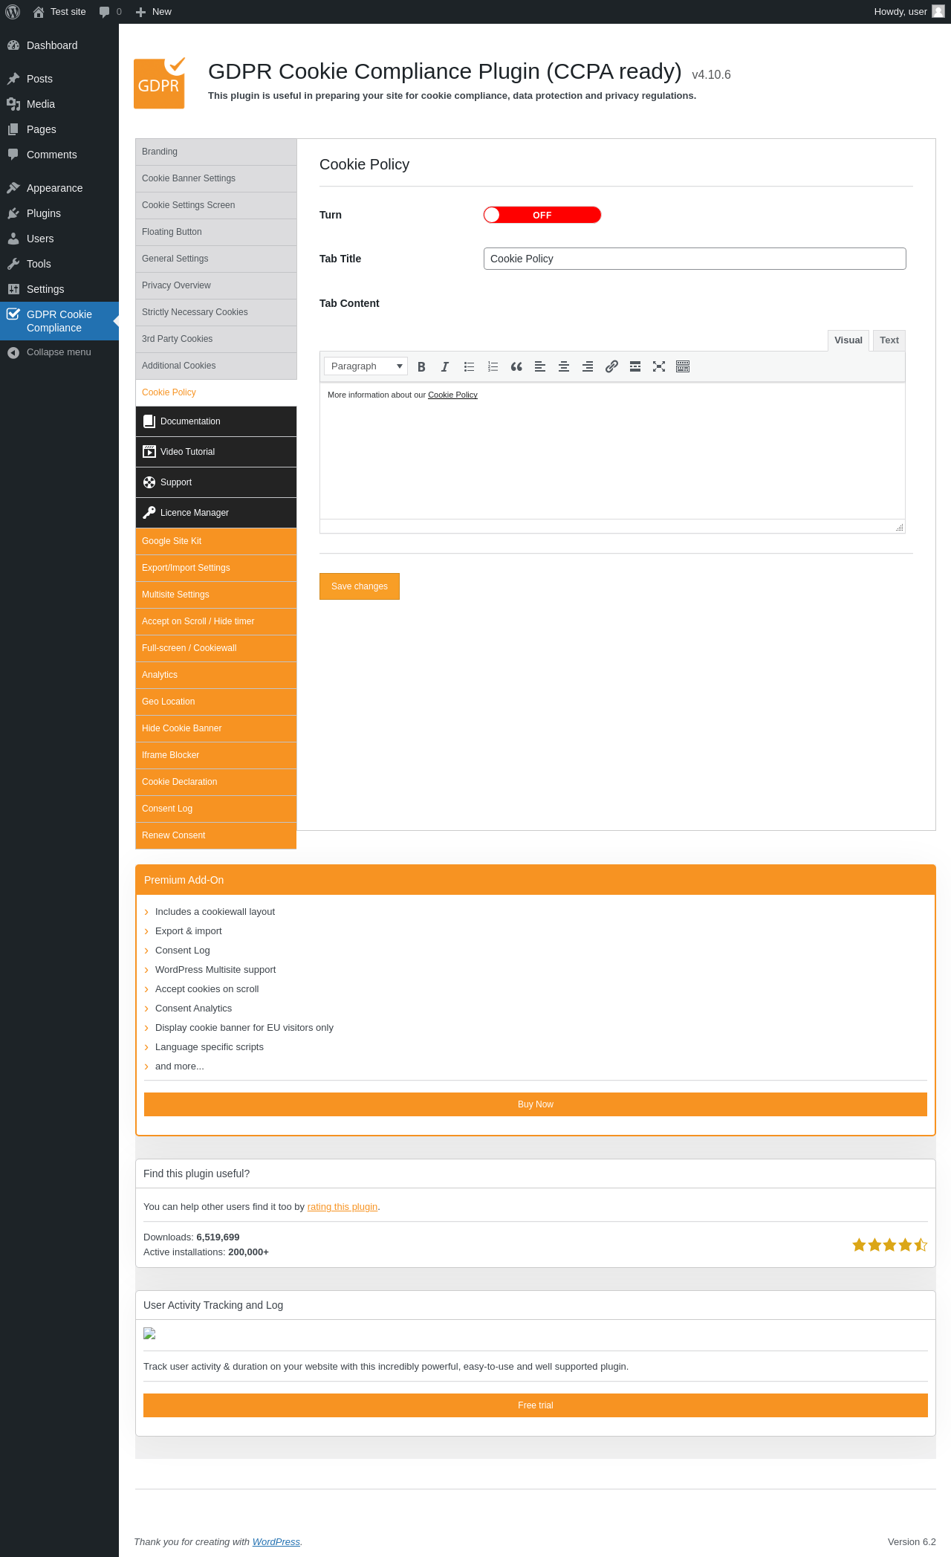Viewport: 951px width, 1557px height.
Task: Focus the Tab Title input field
Action: [x=695, y=259]
